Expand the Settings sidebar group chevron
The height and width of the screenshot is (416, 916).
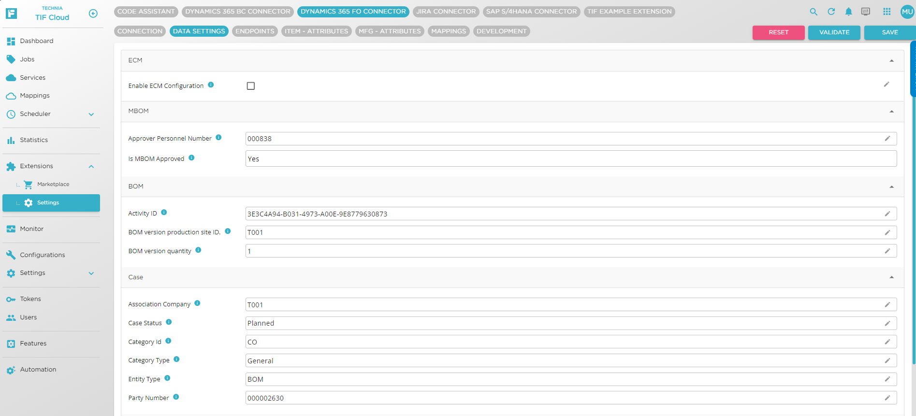coord(91,273)
